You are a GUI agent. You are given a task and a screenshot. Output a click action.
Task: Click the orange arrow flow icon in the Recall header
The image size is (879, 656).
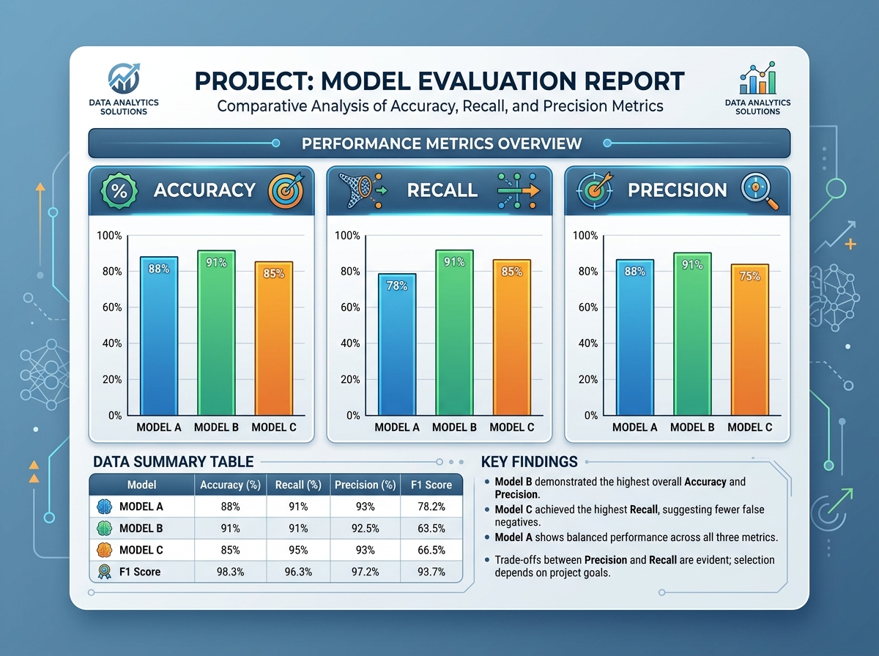pyautogui.click(x=517, y=190)
